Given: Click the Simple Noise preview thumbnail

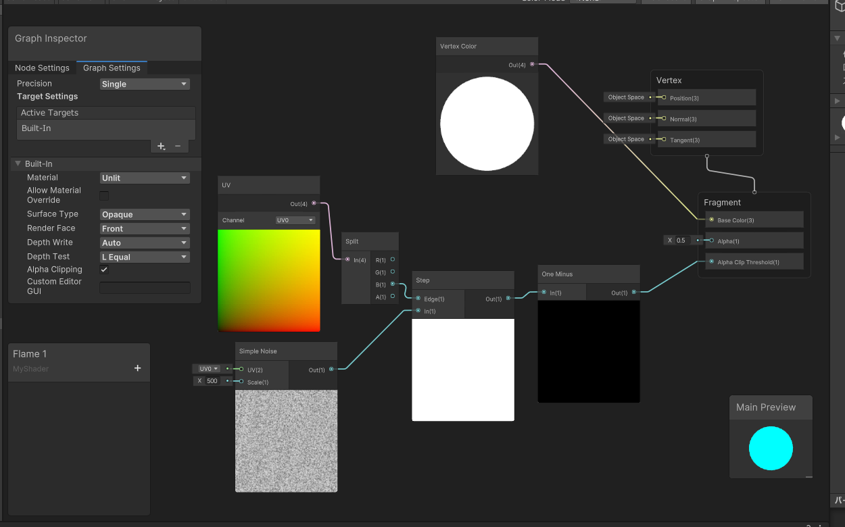Looking at the screenshot, I should [286, 441].
